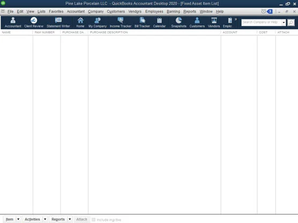
Task: Open the Accountant center icon
Action: click(13, 23)
